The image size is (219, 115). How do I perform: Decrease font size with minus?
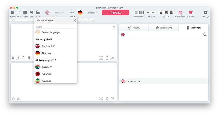click(x=153, y=12)
